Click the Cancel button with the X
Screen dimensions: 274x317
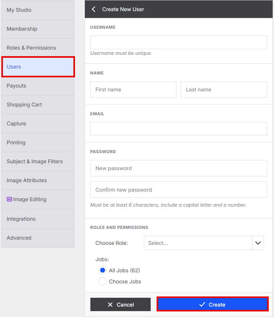120,305
